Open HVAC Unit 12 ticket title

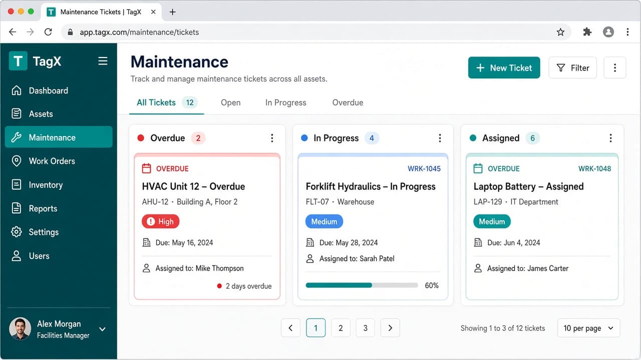(x=193, y=186)
